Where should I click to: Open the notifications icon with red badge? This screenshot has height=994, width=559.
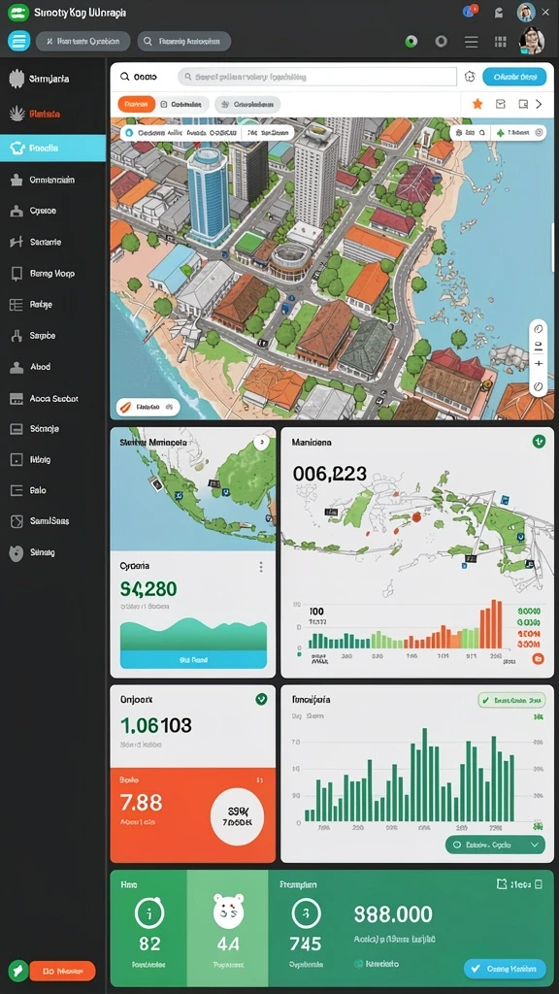point(470,11)
